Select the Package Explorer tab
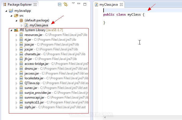 (20, 5)
